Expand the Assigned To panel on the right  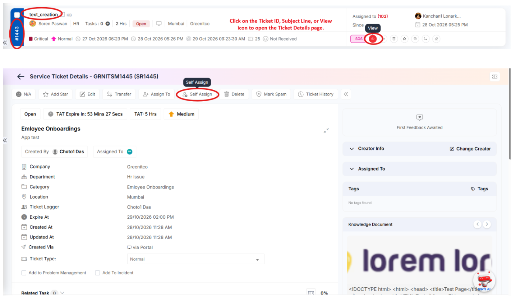click(352, 169)
